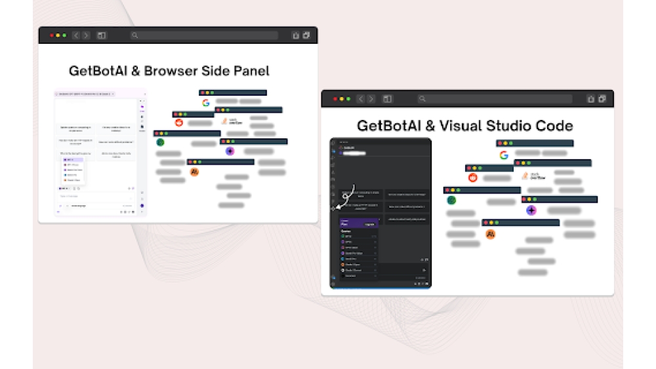Click the "GetBotAI & Browser Side Panel" heading
The height and width of the screenshot is (369, 656).
pos(169,71)
